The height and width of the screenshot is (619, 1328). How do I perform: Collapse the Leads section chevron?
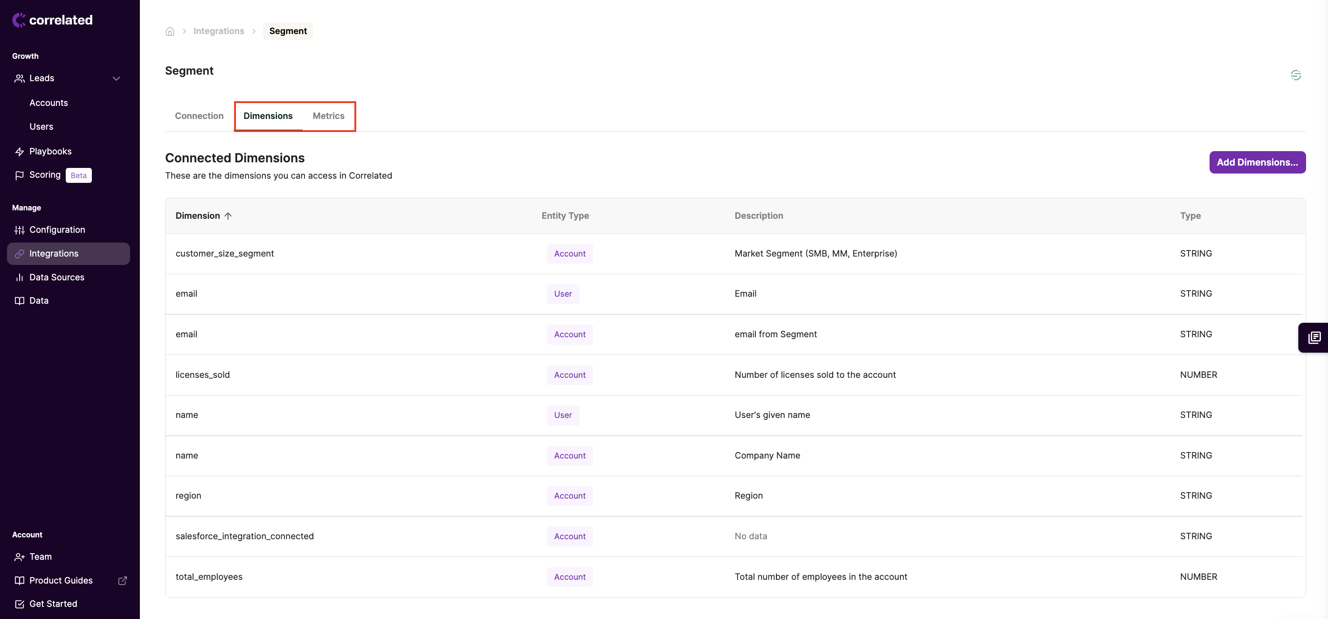click(116, 78)
